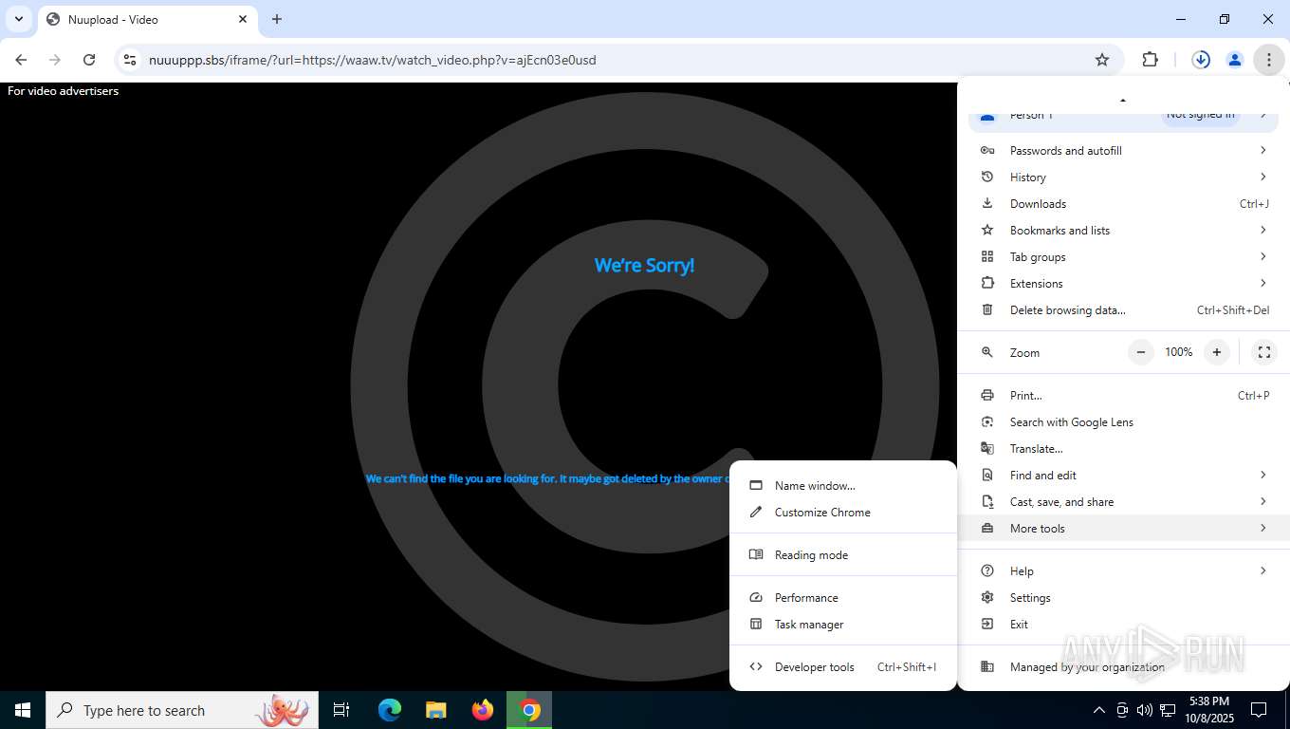Bookmark this page with the star icon

(1102, 60)
